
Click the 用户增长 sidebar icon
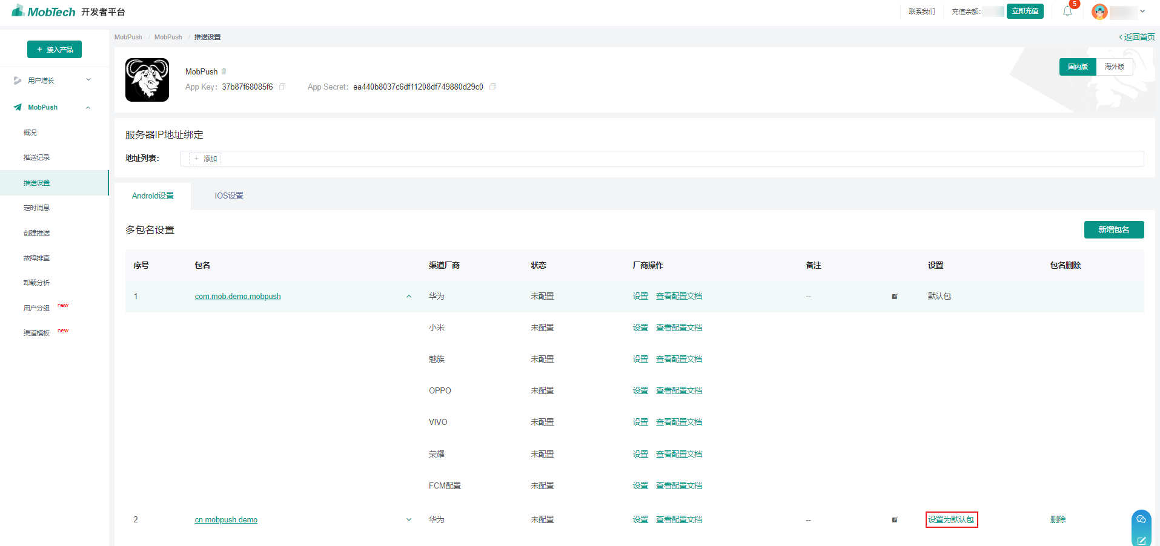[x=18, y=81]
